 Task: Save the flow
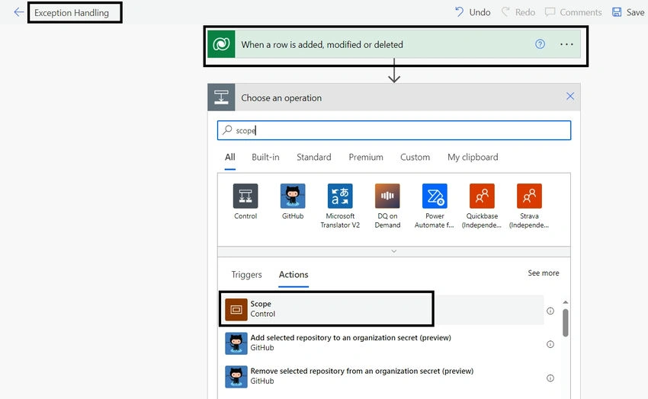click(x=628, y=12)
